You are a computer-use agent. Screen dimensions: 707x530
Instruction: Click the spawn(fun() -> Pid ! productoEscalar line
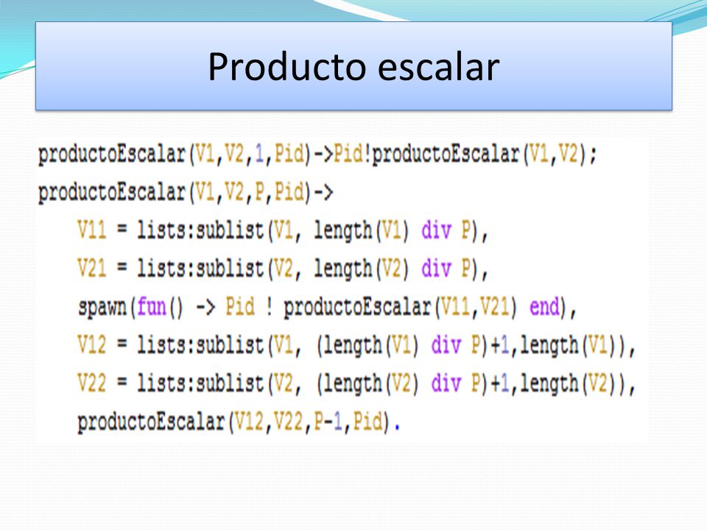pos(327,308)
